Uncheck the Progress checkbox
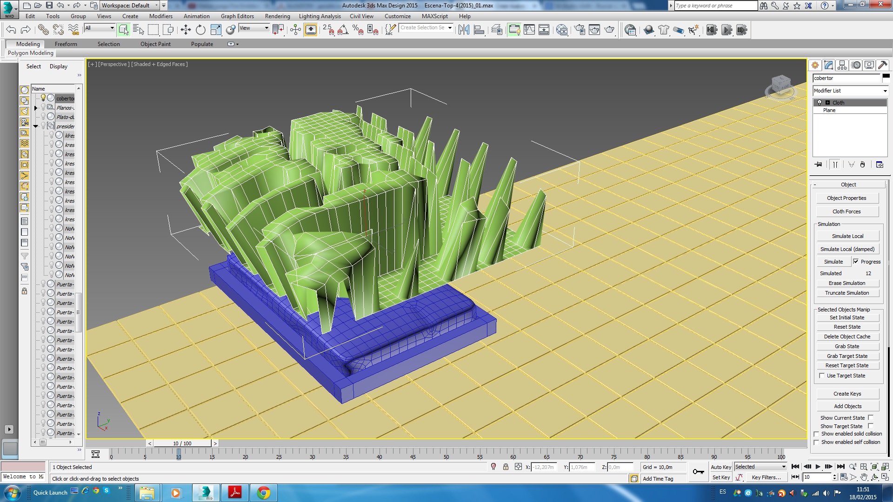The height and width of the screenshot is (502, 893). 856,262
